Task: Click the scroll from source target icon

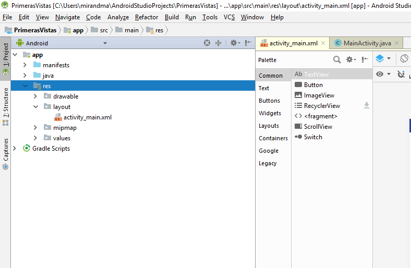Action: [207, 43]
